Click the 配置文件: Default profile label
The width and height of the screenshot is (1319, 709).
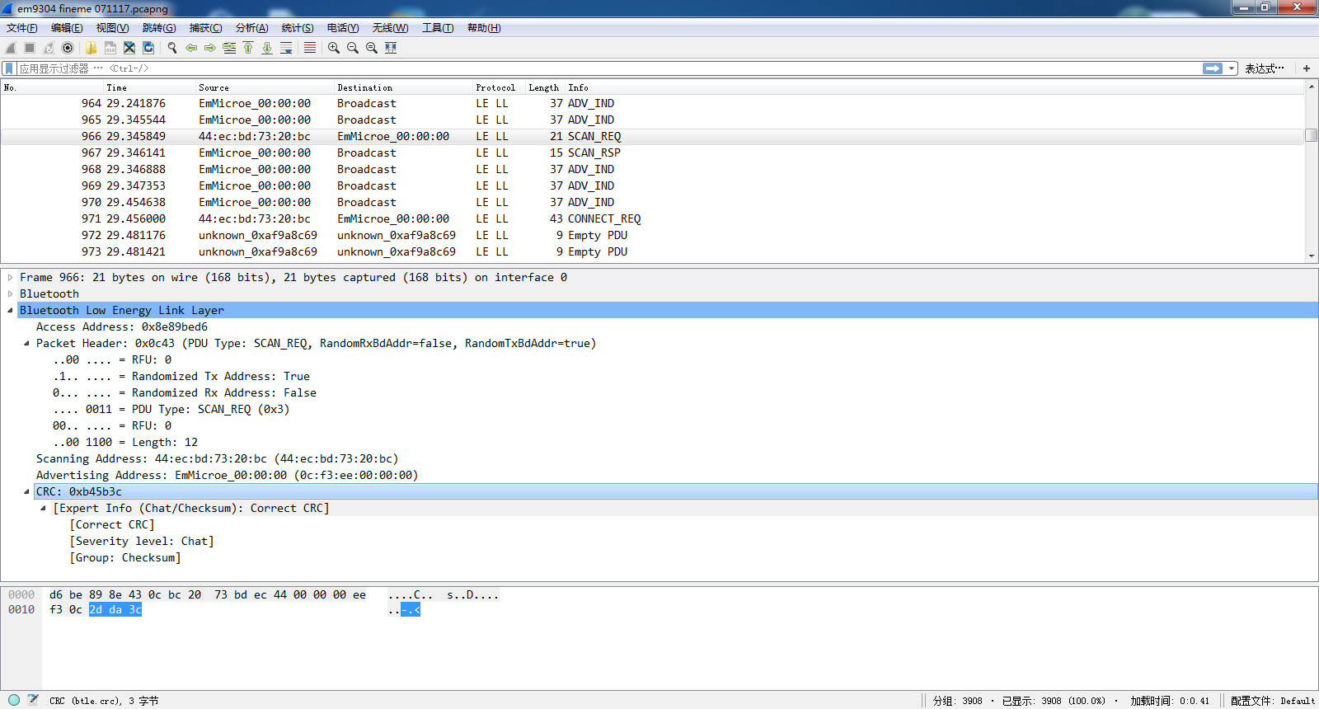pyautogui.click(x=1272, y=701)
